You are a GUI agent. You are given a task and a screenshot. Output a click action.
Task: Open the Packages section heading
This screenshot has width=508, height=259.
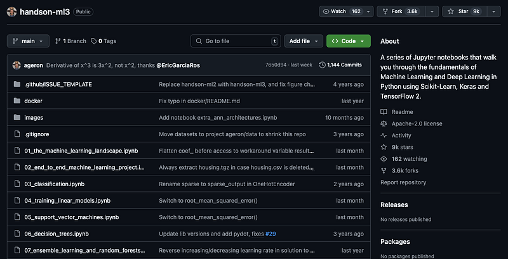click(395, 241)
